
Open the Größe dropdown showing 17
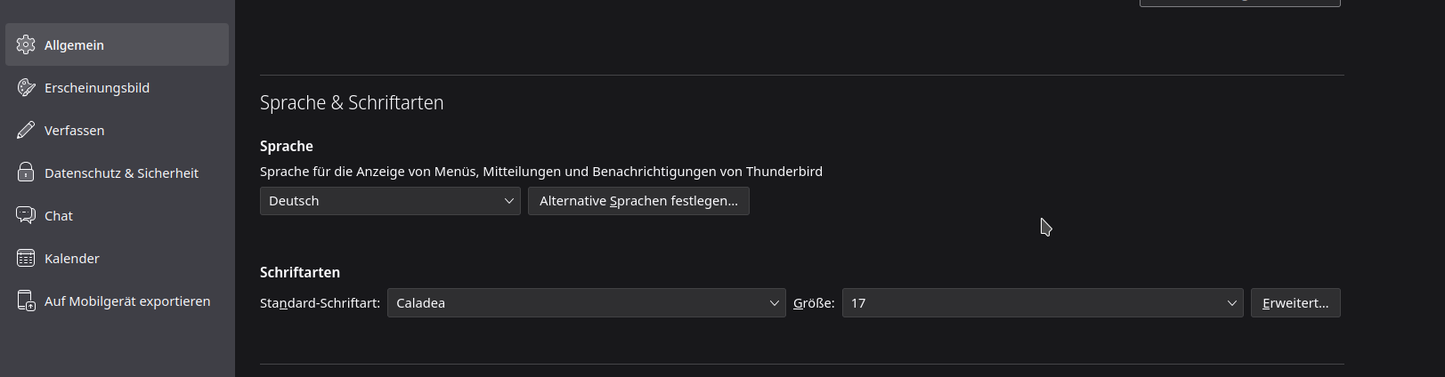pyautogui.click(x=1042, y=303)
